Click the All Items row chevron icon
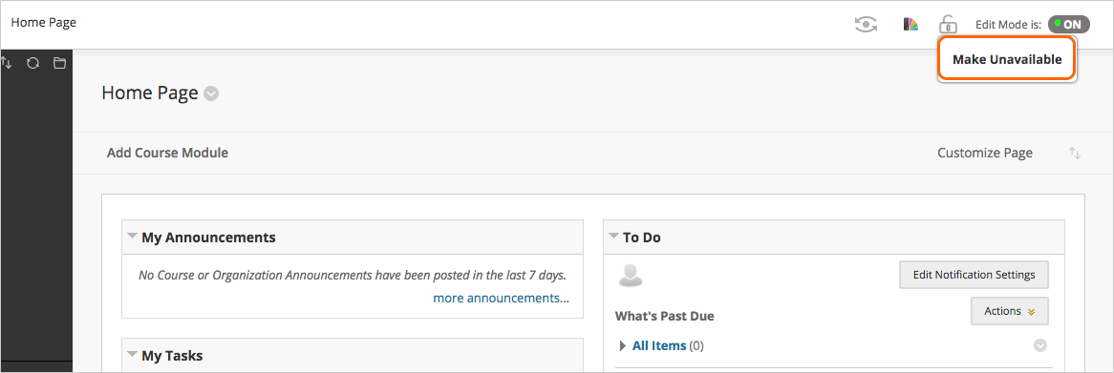Screen dimensions: 1114x373 click(x=1040, y=345)
